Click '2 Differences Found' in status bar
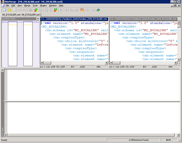182x143 pixels. pyautogui.click(x=139, y=140)
